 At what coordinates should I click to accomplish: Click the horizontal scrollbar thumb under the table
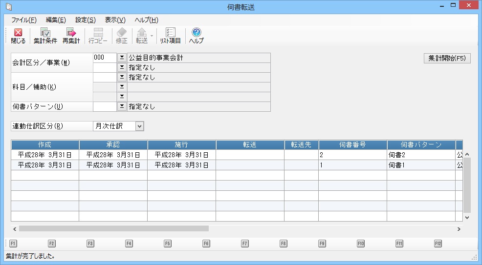113,228
